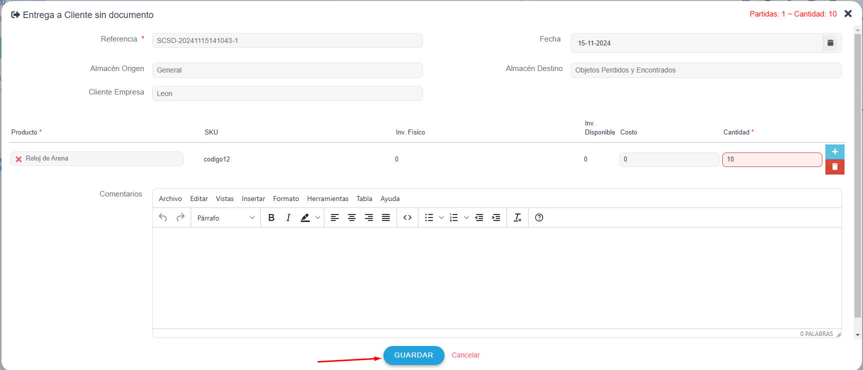Open the Ayuda menu

pos(390,198)
